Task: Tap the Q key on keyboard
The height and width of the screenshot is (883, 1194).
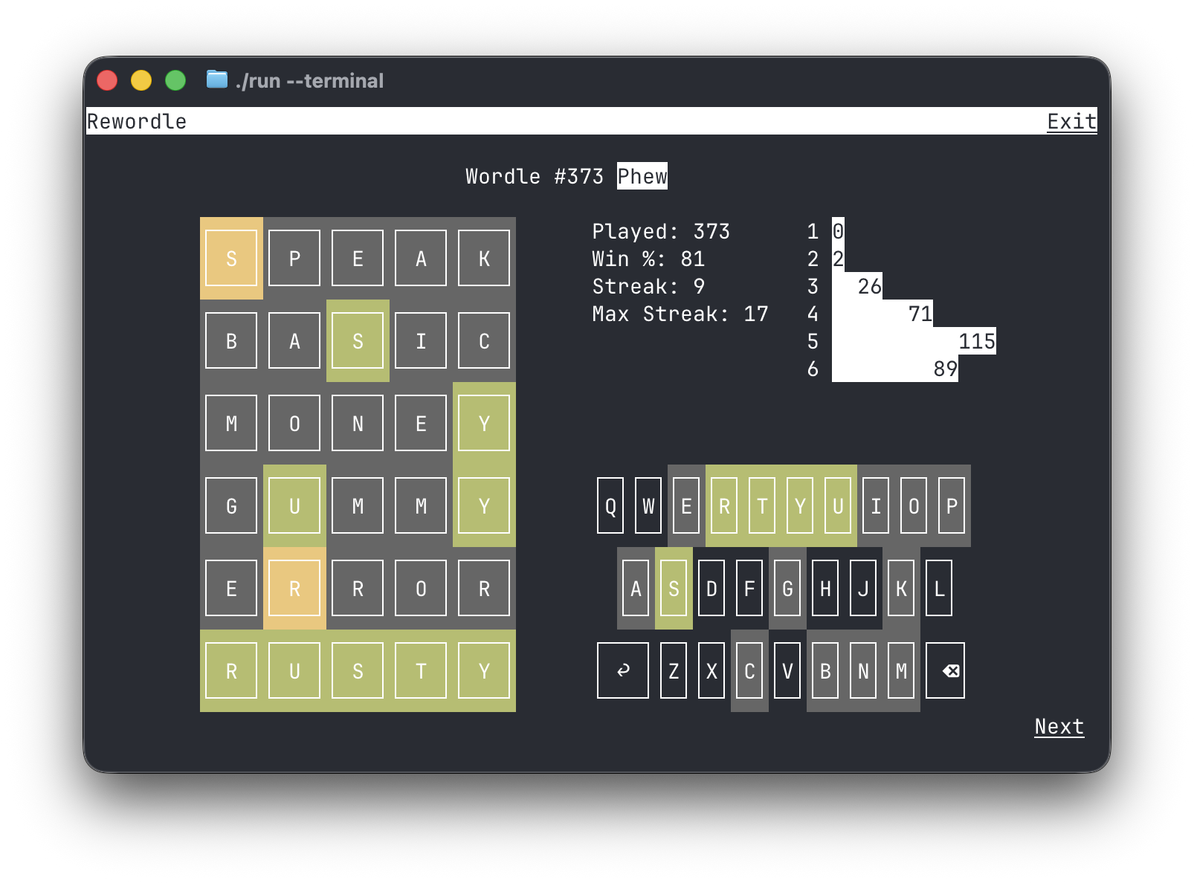Action: click(x=610, y=505)
